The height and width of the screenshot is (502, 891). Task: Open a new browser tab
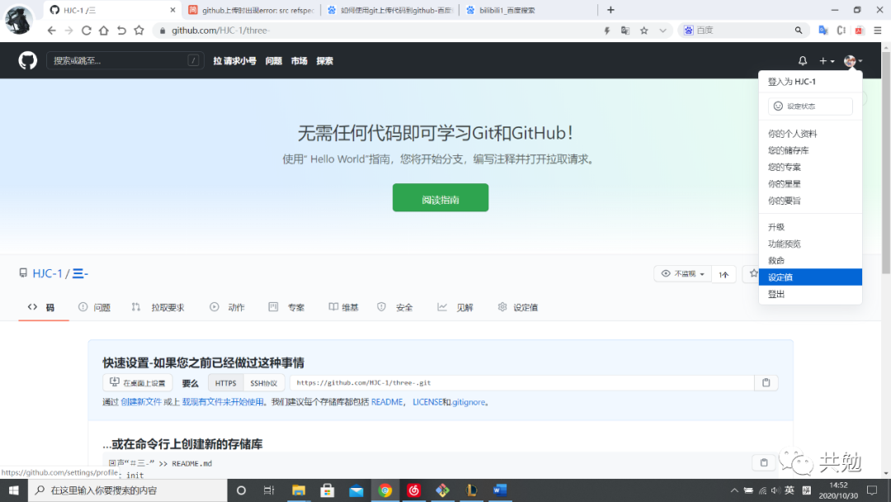(610, 10)
